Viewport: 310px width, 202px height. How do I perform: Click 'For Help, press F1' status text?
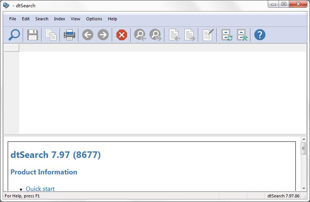click(22, 196)
